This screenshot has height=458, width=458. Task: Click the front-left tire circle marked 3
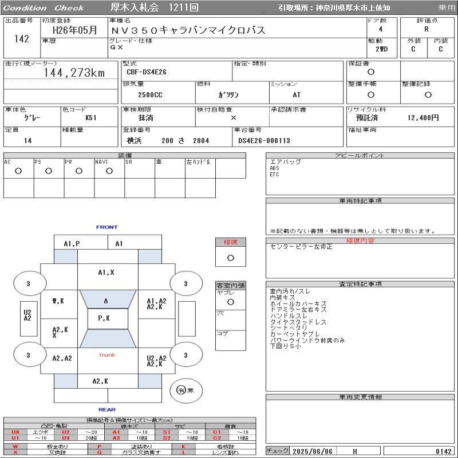click(x=29, y=283)
